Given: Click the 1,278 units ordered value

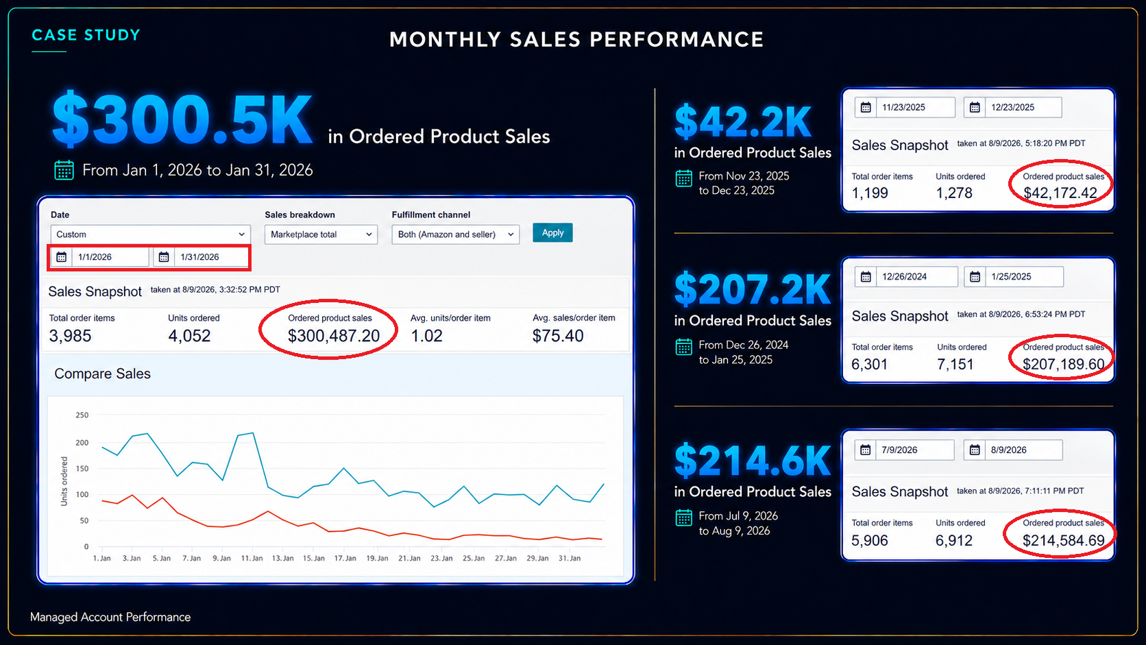Looking at the screenshot, I should (954, 193).
